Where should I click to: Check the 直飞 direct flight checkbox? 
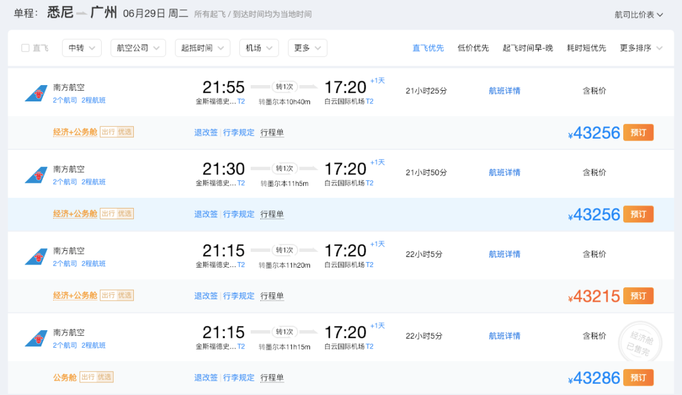coord(25,48)
